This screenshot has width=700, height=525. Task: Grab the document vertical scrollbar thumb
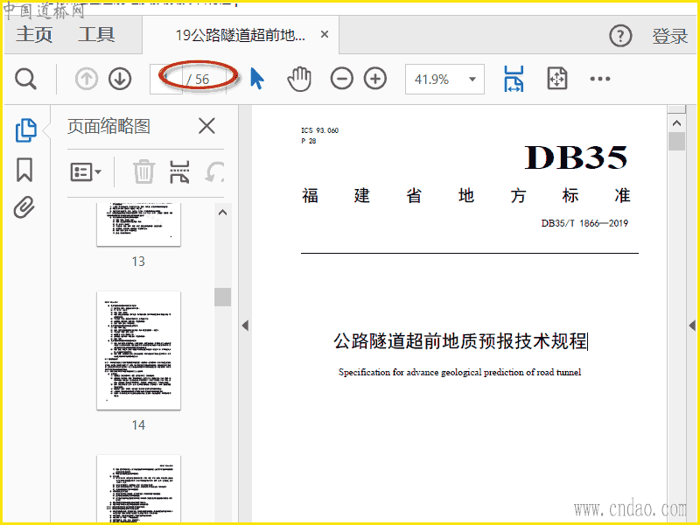pyautogui.click(x=676, y=142)
